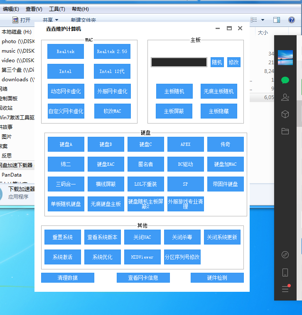Click the 主板随机 button
302x315 pixels.
[x=174, y=91]
